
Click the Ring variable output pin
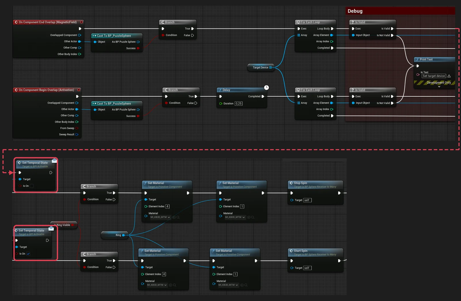(x=123, y=235)
